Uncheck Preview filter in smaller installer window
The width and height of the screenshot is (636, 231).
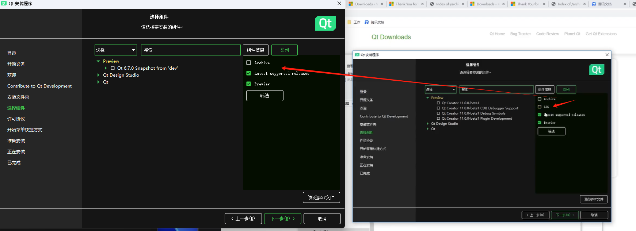[540, 123]
